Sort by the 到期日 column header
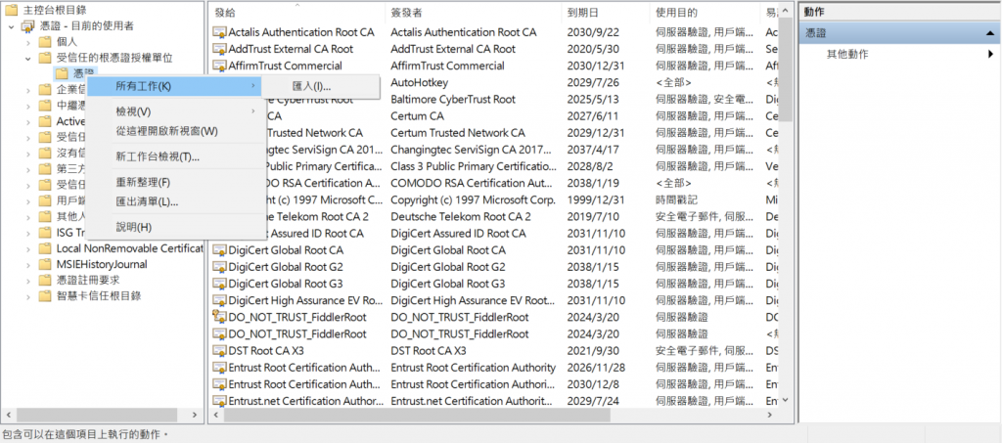1002x443 pixels. pos(606,13)
